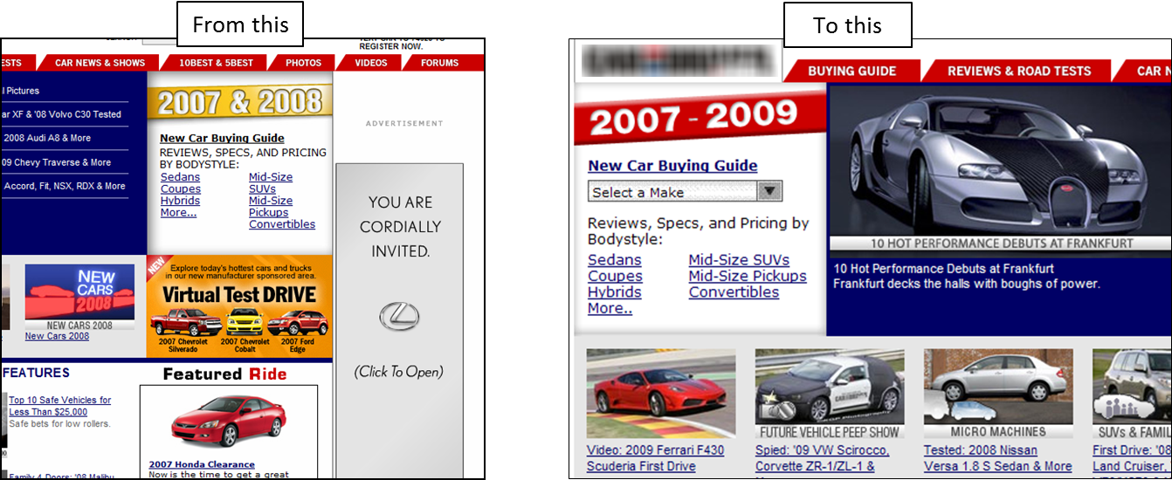The height and width of the screenshot is (480, 1172).
Task: Click the Virtual Test Drive banner
Action: click(239, 305)
